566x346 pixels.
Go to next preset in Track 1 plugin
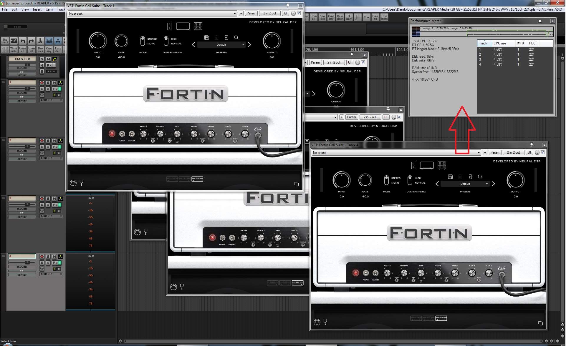(x=249, y=45)
